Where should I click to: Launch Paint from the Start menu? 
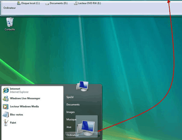click(9, 123)
